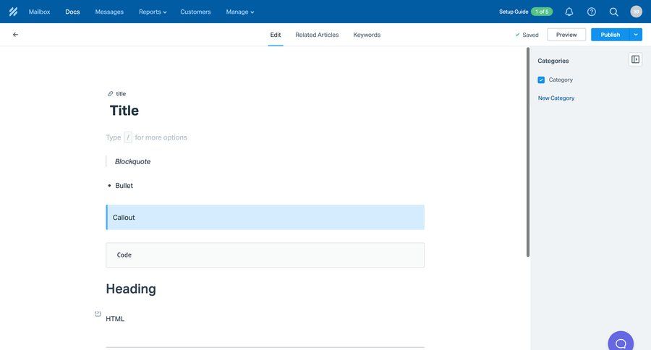Click the Preview button
The height and width of the screenshot is (350, 651).
566,35
